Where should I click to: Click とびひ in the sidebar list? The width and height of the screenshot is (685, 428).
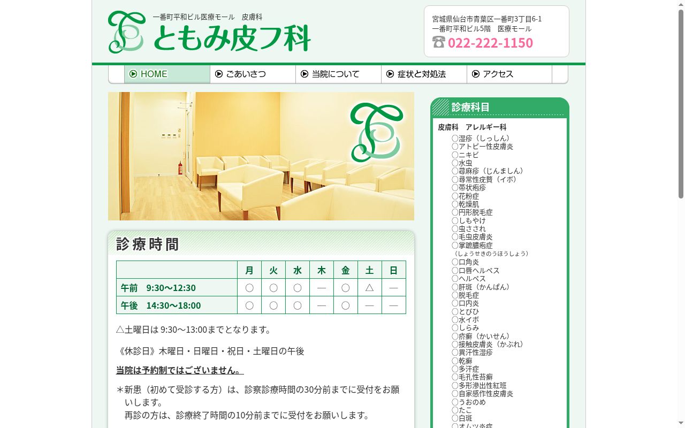click(465, 311)
